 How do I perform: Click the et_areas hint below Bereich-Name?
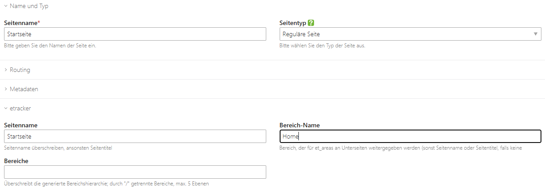point(400,148)
